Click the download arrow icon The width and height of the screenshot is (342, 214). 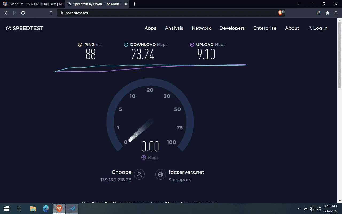pos(126,45)
